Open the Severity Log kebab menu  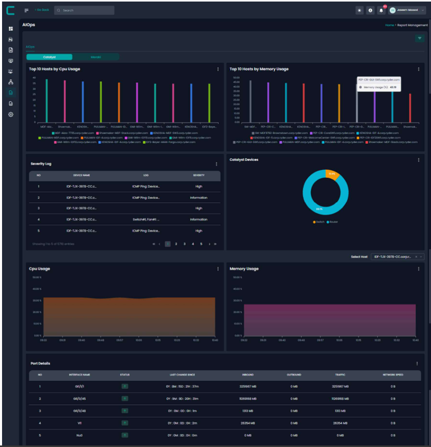coord(217,164)
